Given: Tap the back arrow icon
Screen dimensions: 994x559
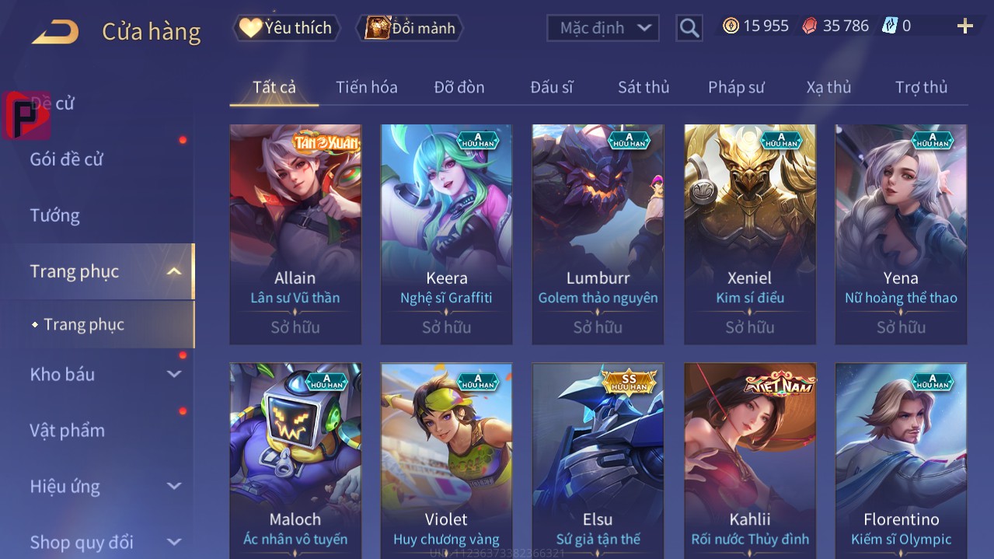Looking at the screenshot, I should coord(55,31).
